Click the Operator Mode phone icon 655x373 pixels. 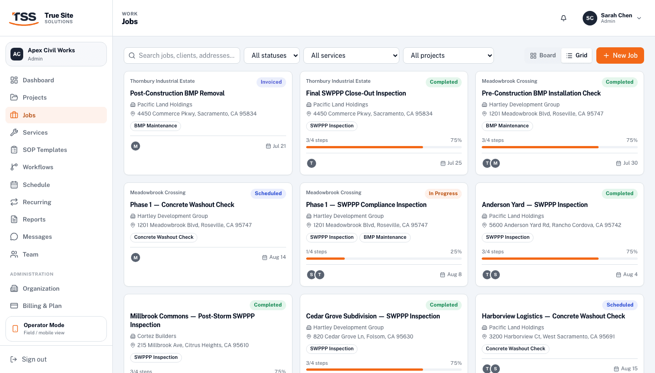[x=15, y=328]
